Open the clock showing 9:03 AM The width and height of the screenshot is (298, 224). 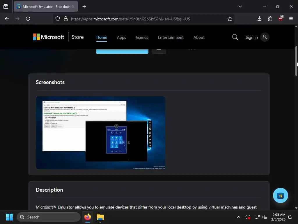[278, 217]
